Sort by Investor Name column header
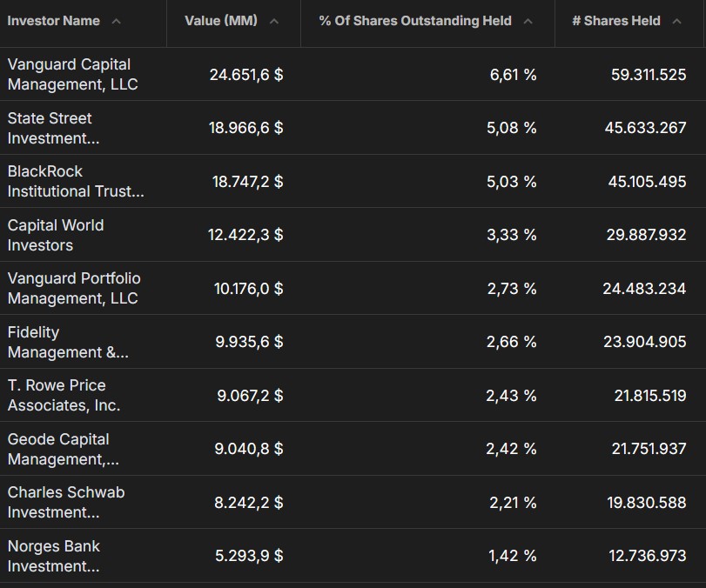This screenshot has width=706, height=588. [54, 21]
